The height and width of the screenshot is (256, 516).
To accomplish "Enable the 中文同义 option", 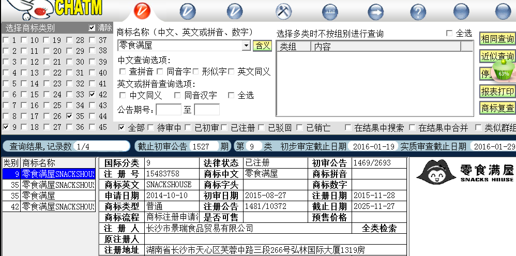I will tap(123, 96).
